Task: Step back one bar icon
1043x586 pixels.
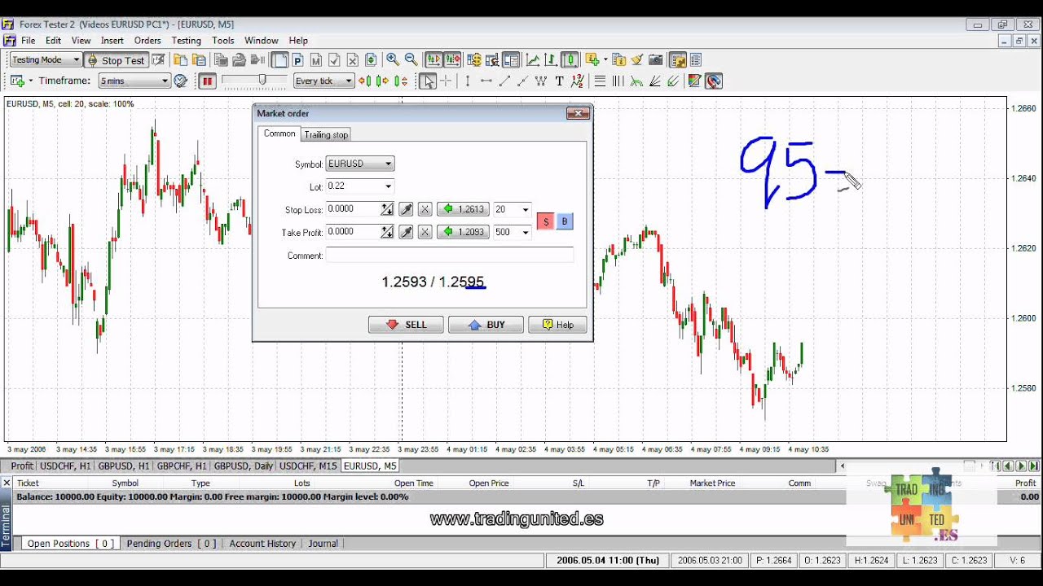Action: [365, 81]
